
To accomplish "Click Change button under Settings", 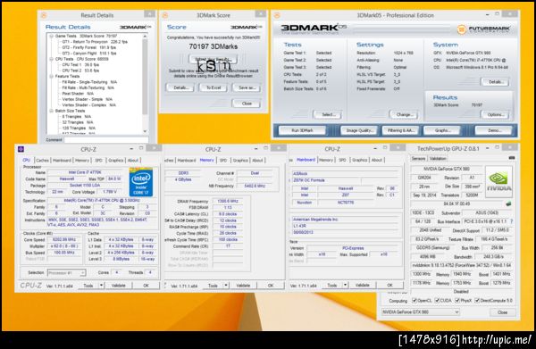I will pos(404,114).
